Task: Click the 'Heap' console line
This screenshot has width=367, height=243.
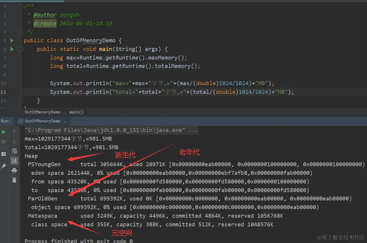Action: [x=31, y=156]
